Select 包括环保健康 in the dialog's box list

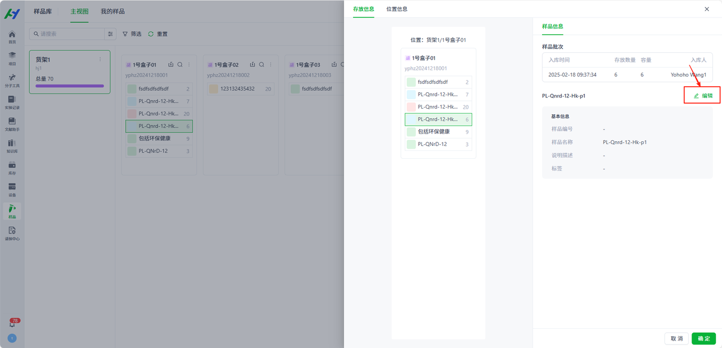[434, 132]
